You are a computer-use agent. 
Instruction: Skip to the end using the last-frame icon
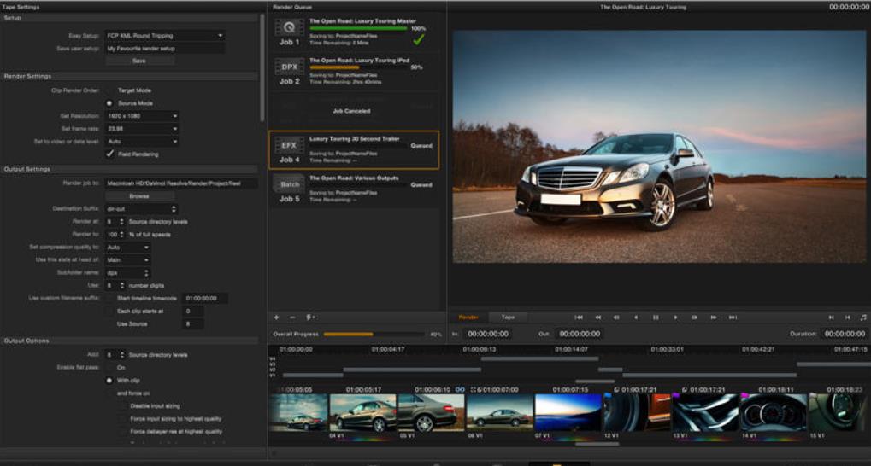tap(733, 317)
